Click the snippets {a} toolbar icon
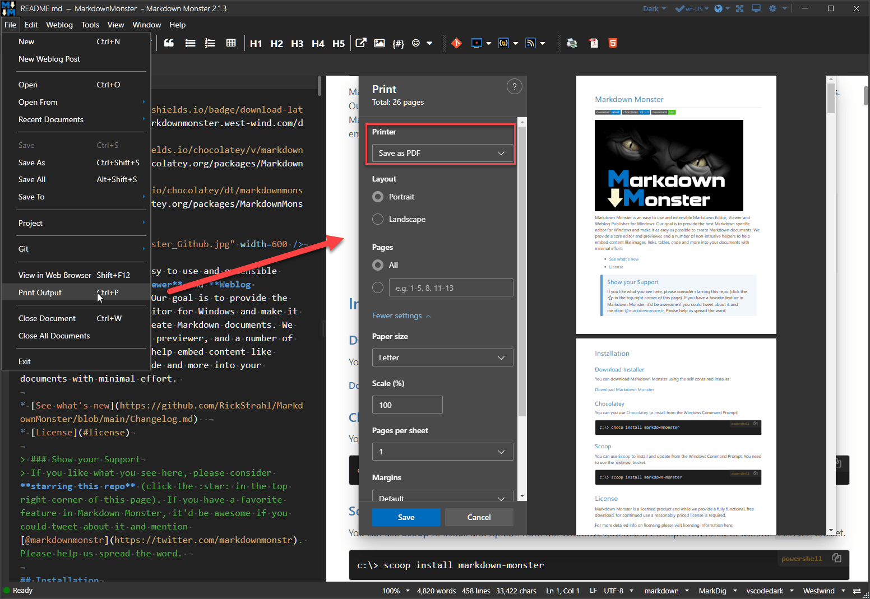The width and height of the screenshot is (870, 599). (504, 43)
